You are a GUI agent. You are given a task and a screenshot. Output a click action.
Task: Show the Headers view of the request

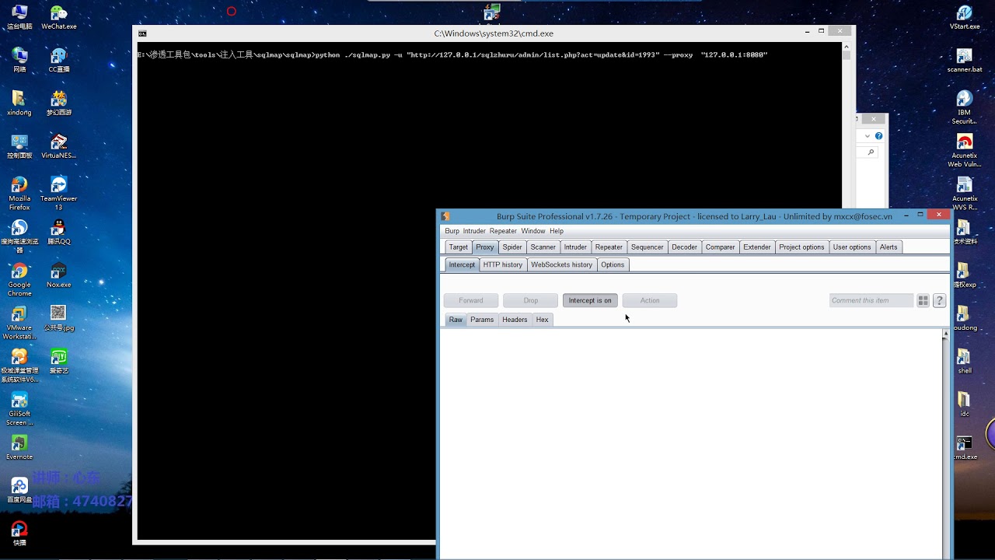515,320
